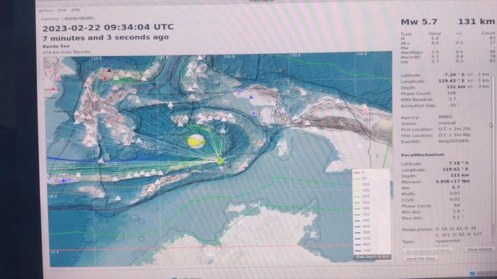
Task: Open the View menu
Action: 62,10
